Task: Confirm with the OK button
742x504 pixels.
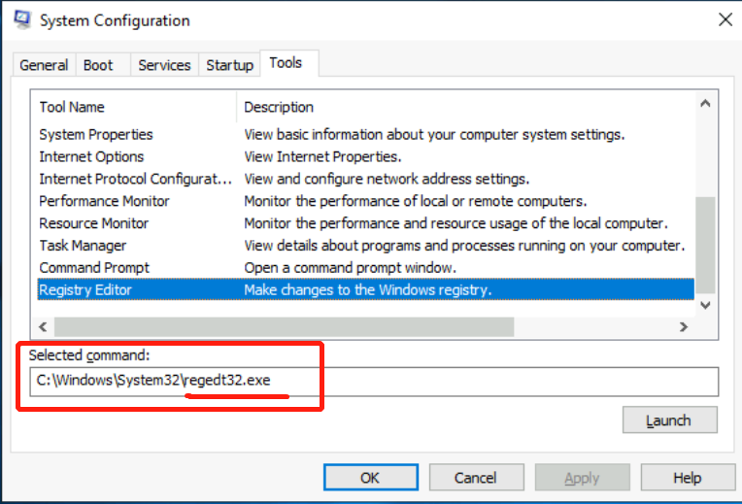Action: click(370, 478)
